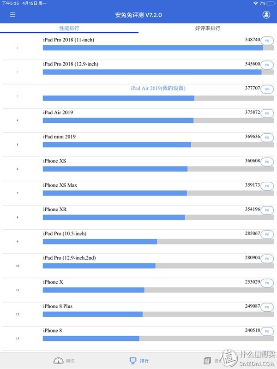The width and height of the screenshot is (277, 369).
Task: Click the iPhone X score bar
Action: coord(158,290)
